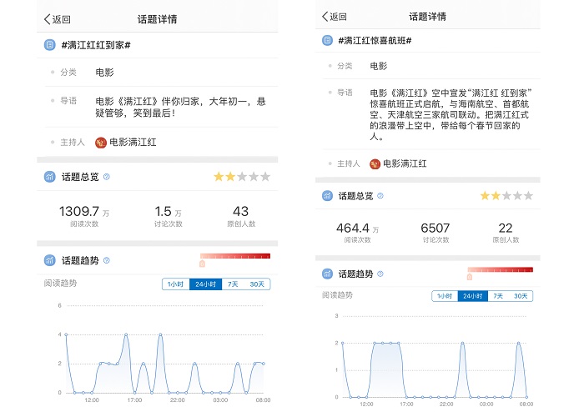The width and height of the screenshot is (584, 412).
Task: Tap the heat marker under left gradient bar
Action: 202,264
